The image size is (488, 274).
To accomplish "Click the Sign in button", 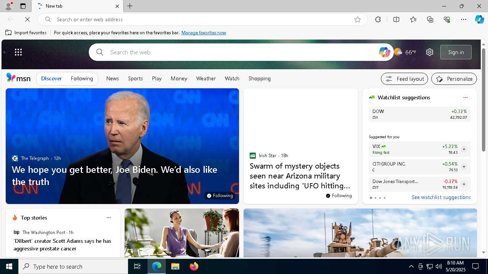I will tap(456, 52).
